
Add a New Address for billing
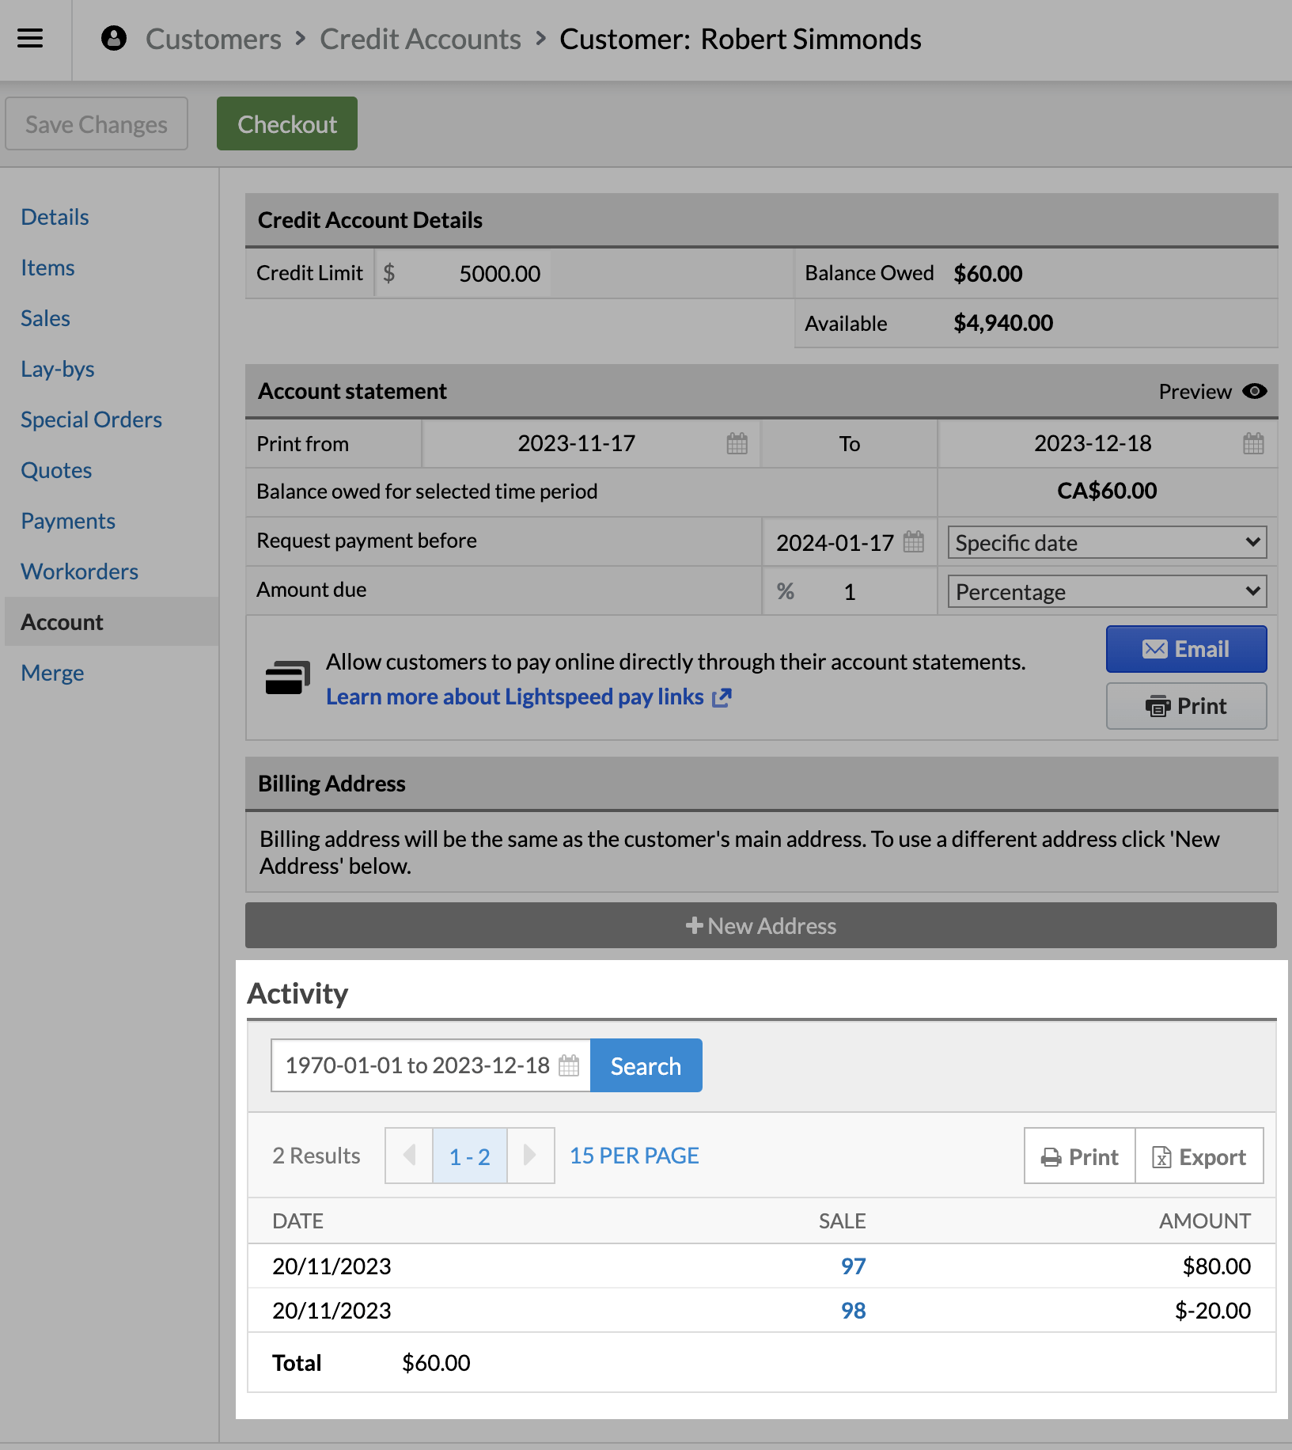[x=760, y=925]
